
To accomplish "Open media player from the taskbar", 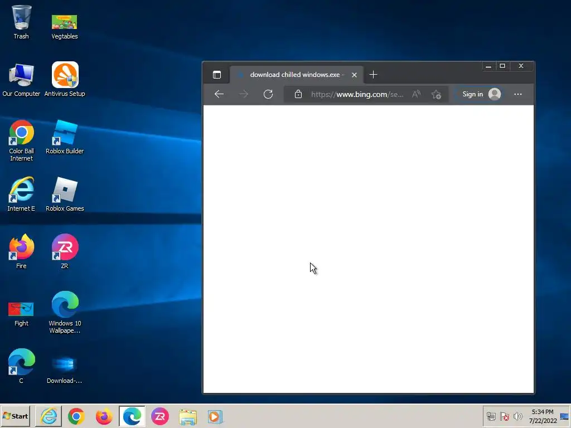I will pos(215,417).
